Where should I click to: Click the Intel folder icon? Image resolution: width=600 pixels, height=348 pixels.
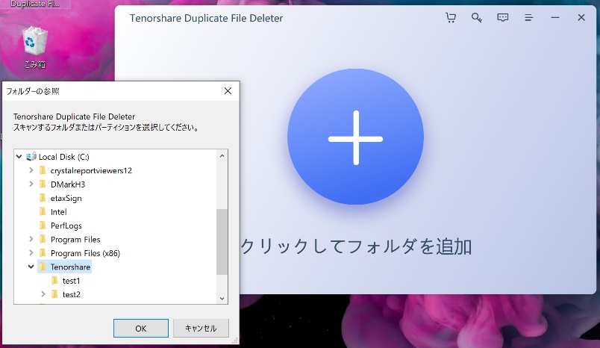43,211
